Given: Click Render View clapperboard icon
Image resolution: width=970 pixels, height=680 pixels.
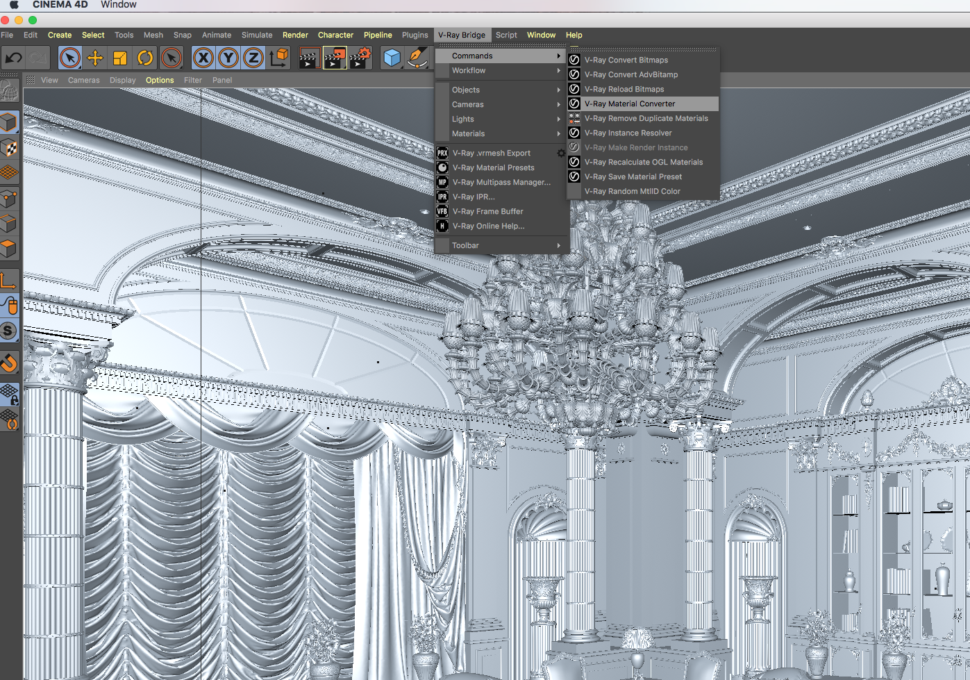Looking at the screenshot, I should pyautogui.click(x=309, y=58).
